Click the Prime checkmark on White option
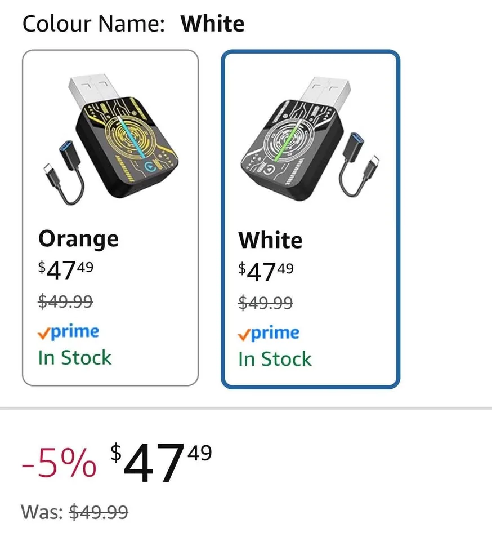 [244, 335]
